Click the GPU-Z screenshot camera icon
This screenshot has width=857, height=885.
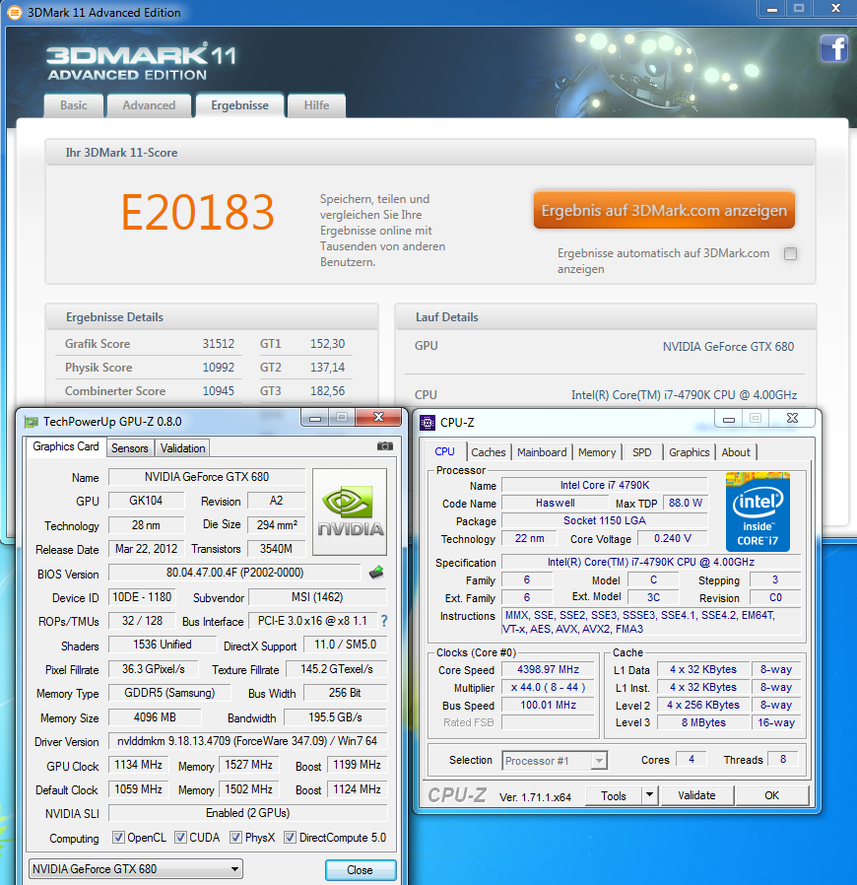coord(384,446)
